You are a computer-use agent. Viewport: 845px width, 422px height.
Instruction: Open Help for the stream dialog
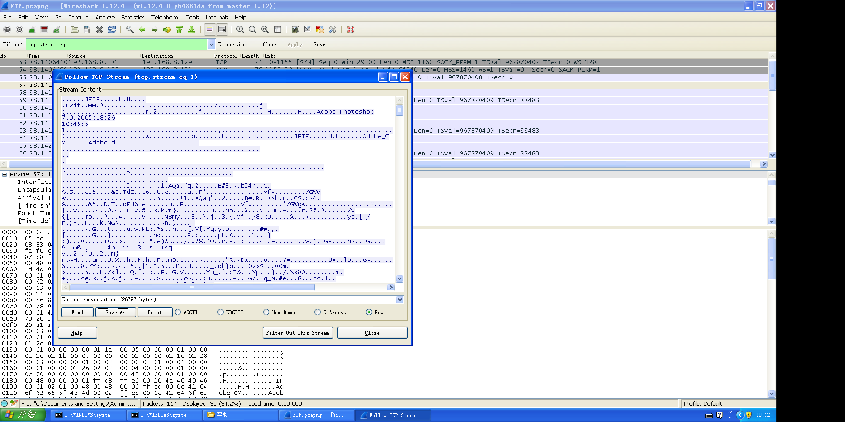[77, 333]
